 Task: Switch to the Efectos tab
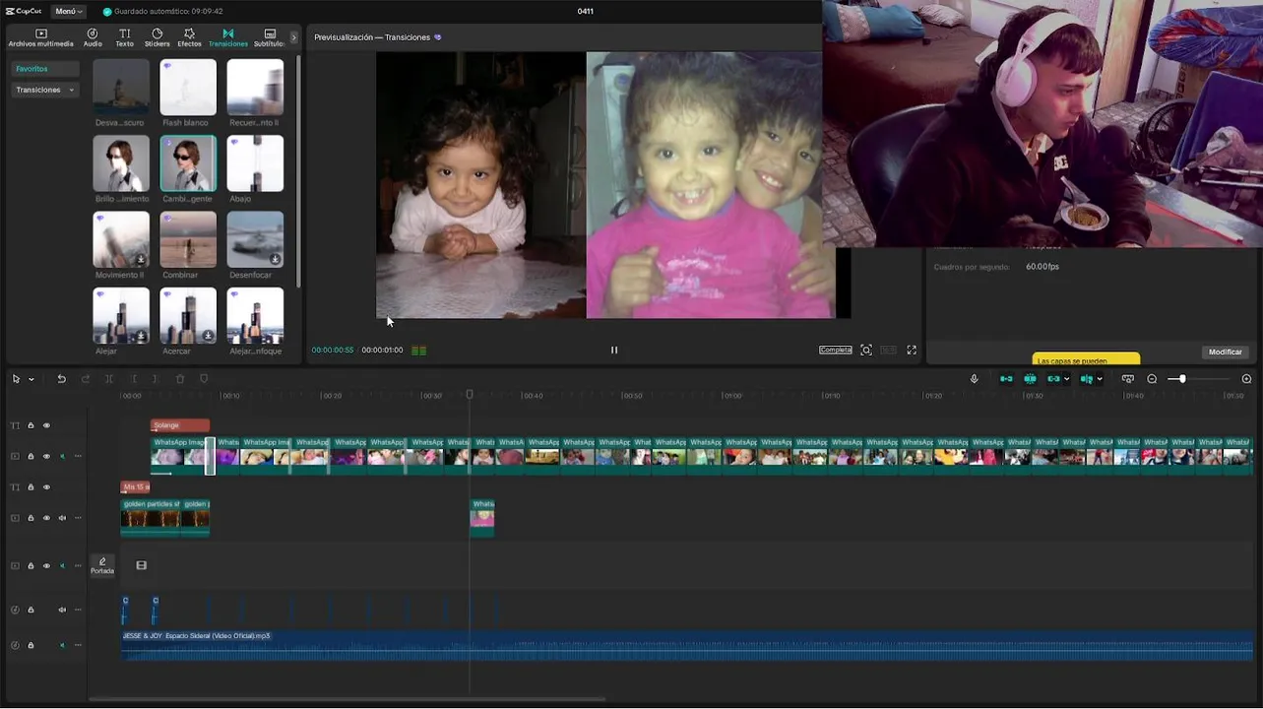[189, 37]
